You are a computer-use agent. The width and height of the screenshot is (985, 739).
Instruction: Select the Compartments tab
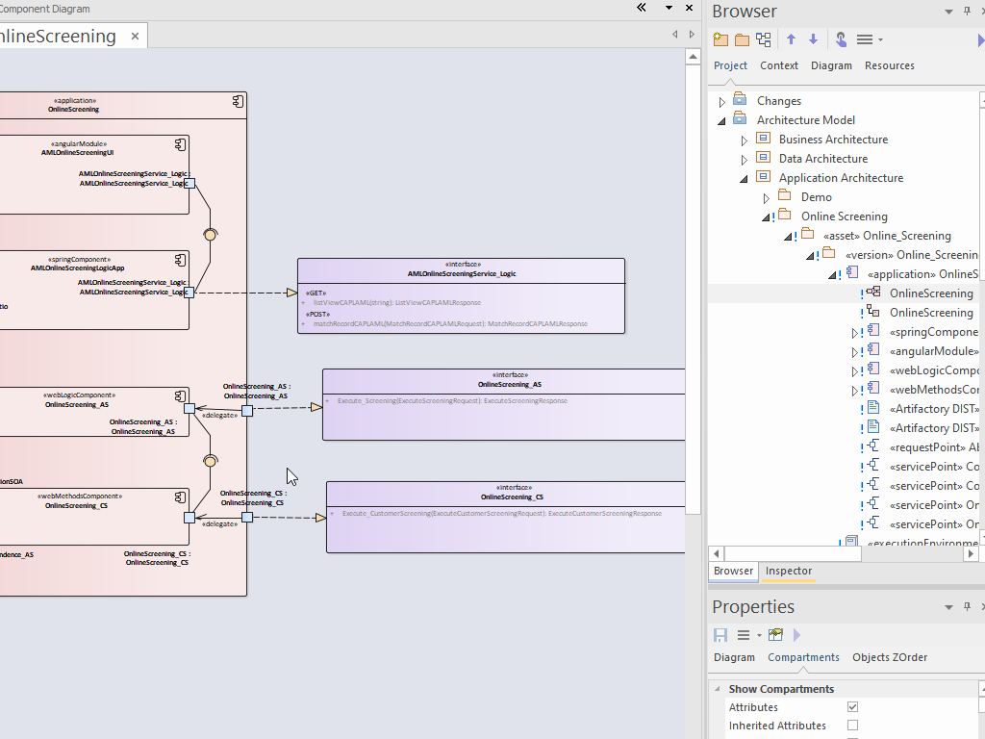coord(803,657)
